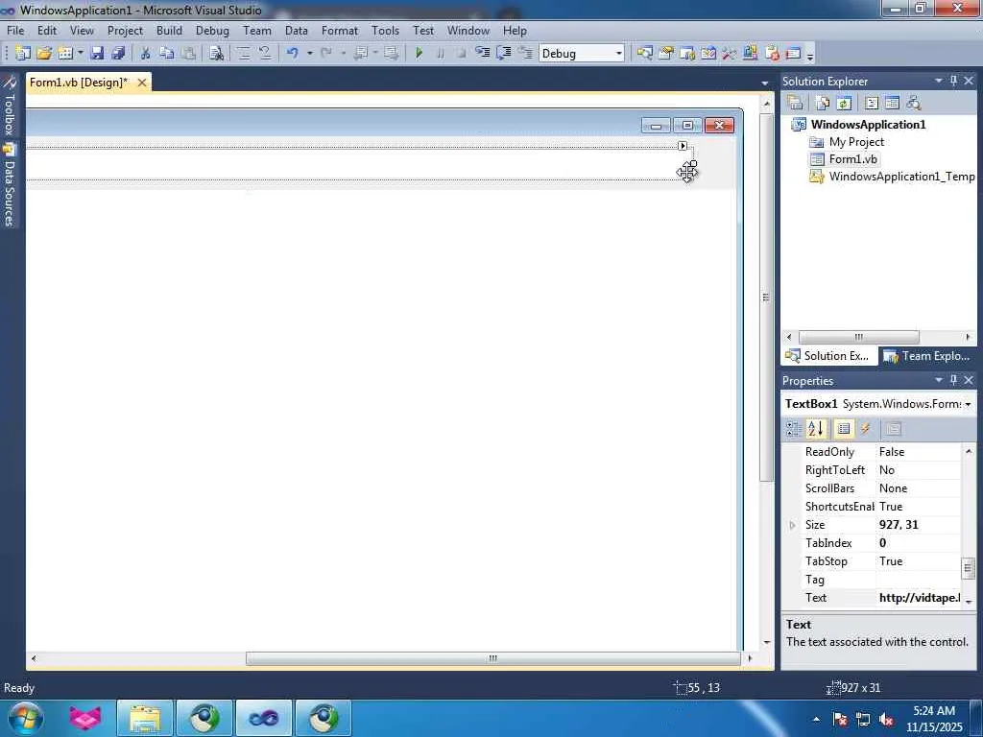Switch to the Team Explorer tab
Screen dimensions: 983x737
pos(928,356)
